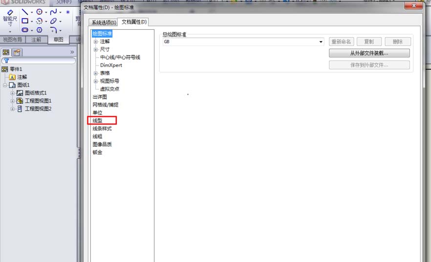
Task: Click the filter funnel icon in the tree
Action: pyautogui.click(x=7, y=61)
